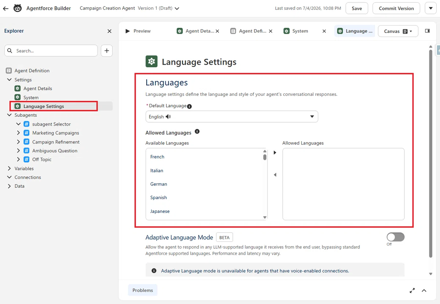
Task: Click the Agentforce astro logo icon
Action: (17, 8)
